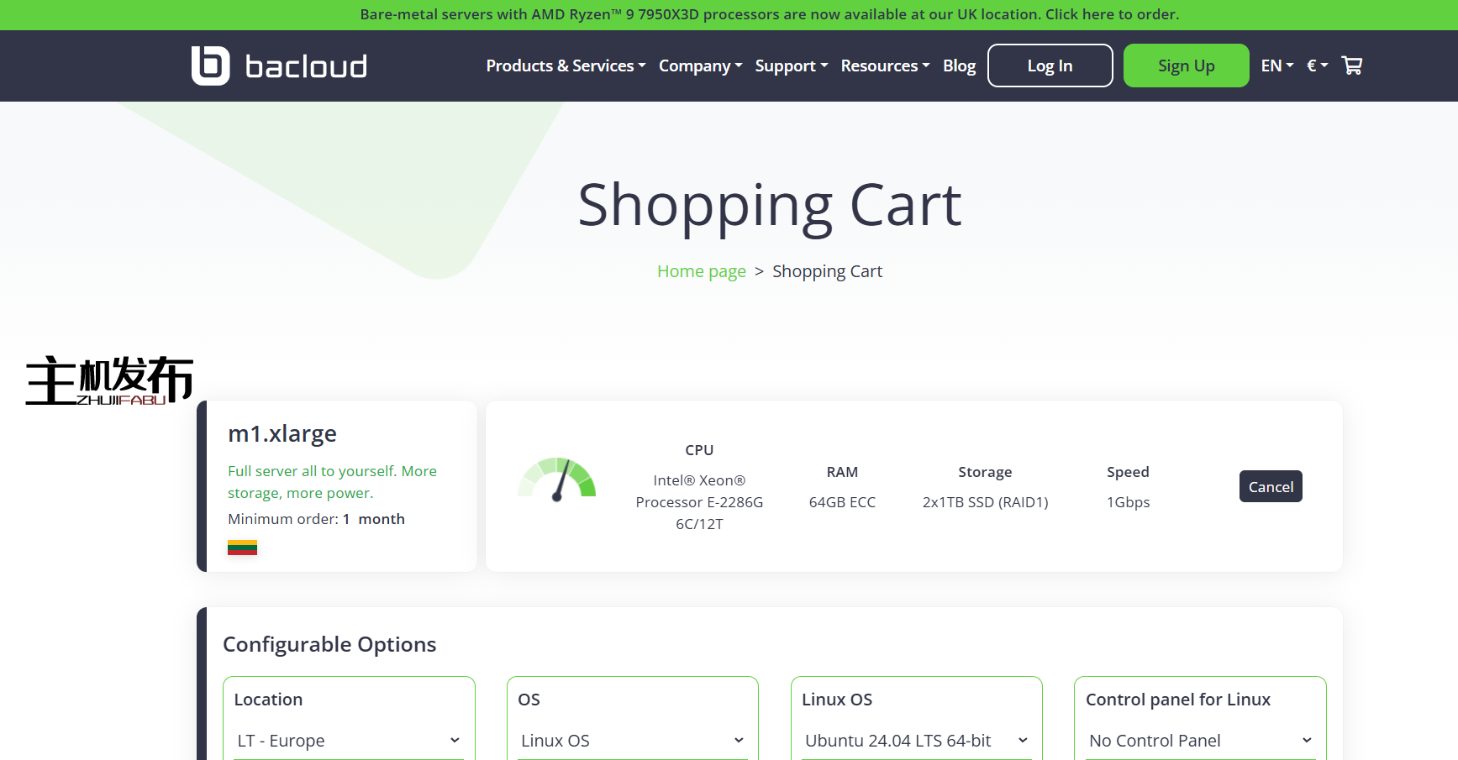This screenshot has width=1458, height=760.
Task: Expand the Support menu
Action: click(x=791, y=66)
